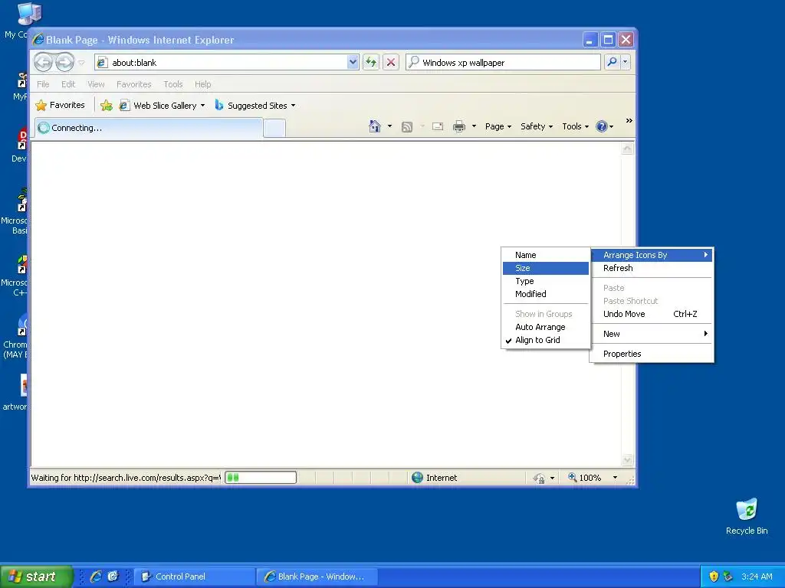Select the Recycle Bin desktop icon
785x588 pixels.
pyautogui.click(x=747, y=517)
